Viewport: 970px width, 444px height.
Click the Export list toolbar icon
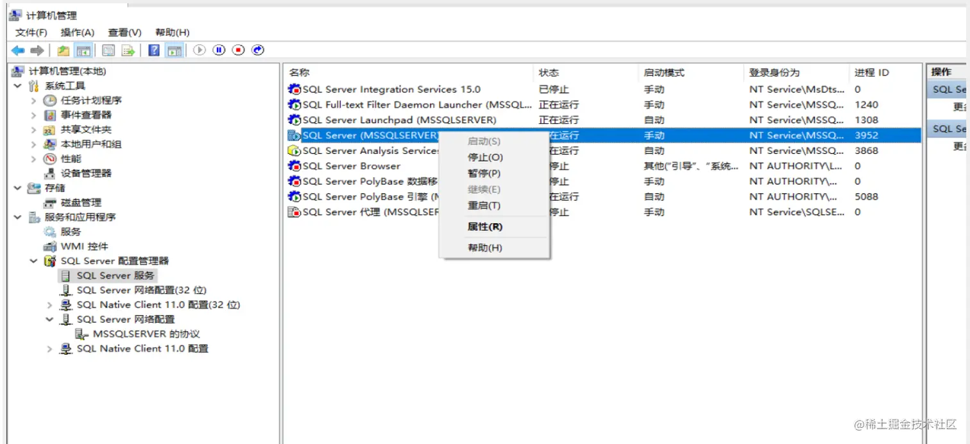tap(128, 50)
